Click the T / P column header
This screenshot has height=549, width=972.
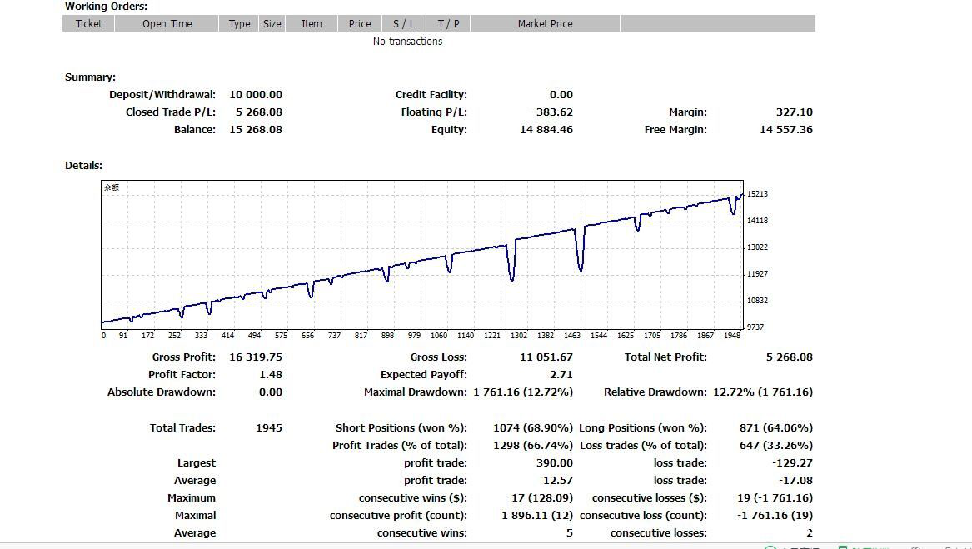coord(449,23)
